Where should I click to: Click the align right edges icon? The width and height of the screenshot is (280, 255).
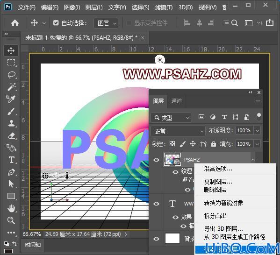pos(211,23)
